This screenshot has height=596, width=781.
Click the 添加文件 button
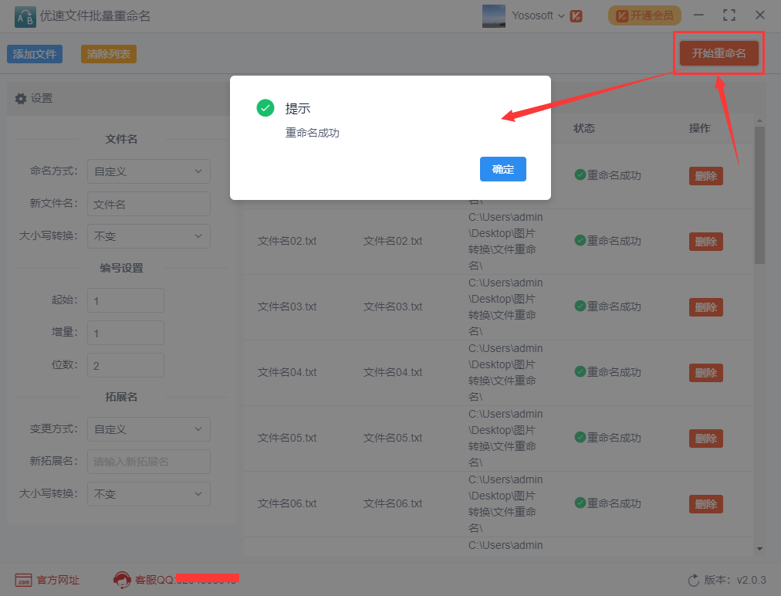point(35,54)
